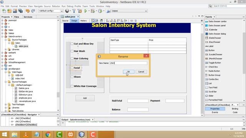Click the Code button in properties panel
The width and height of the screenshot is (246, 138).
235,112
